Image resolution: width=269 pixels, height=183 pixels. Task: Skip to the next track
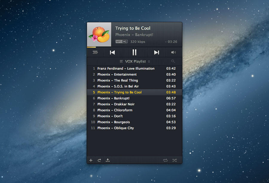(156, 52)
